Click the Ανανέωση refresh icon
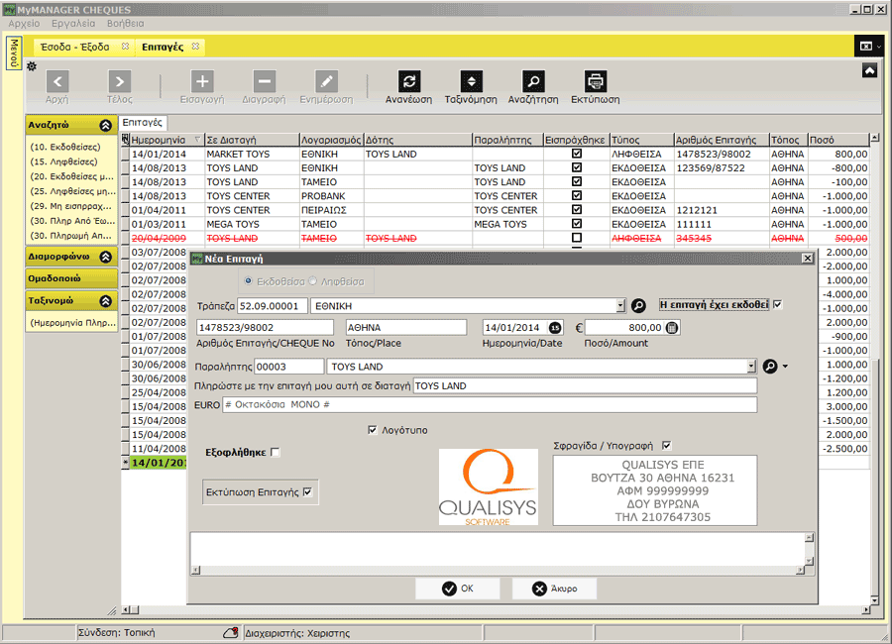Screen dimensions: 892x644 [x=409, y=81]
